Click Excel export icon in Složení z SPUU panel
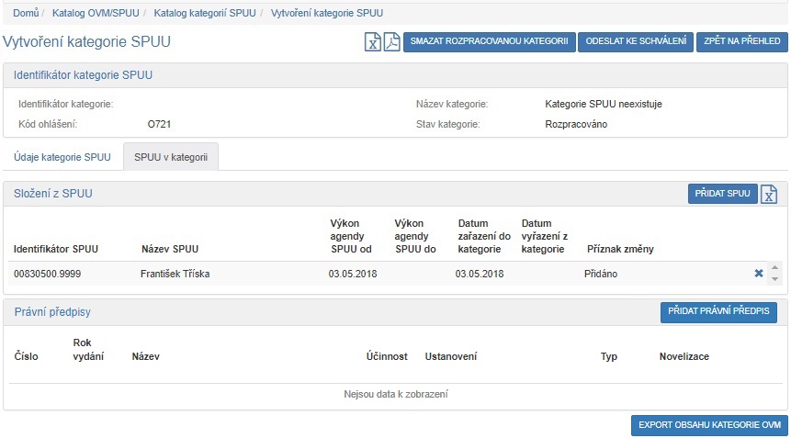Viewport: 791px width, 438px height. coord(770,194)
